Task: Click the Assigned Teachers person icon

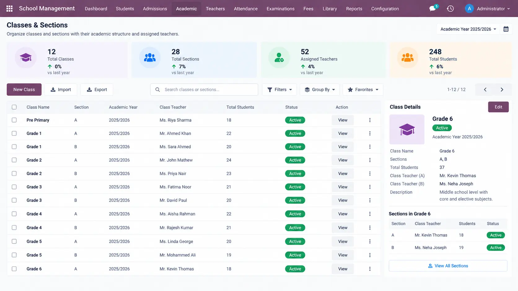Action: pos(279,58)
